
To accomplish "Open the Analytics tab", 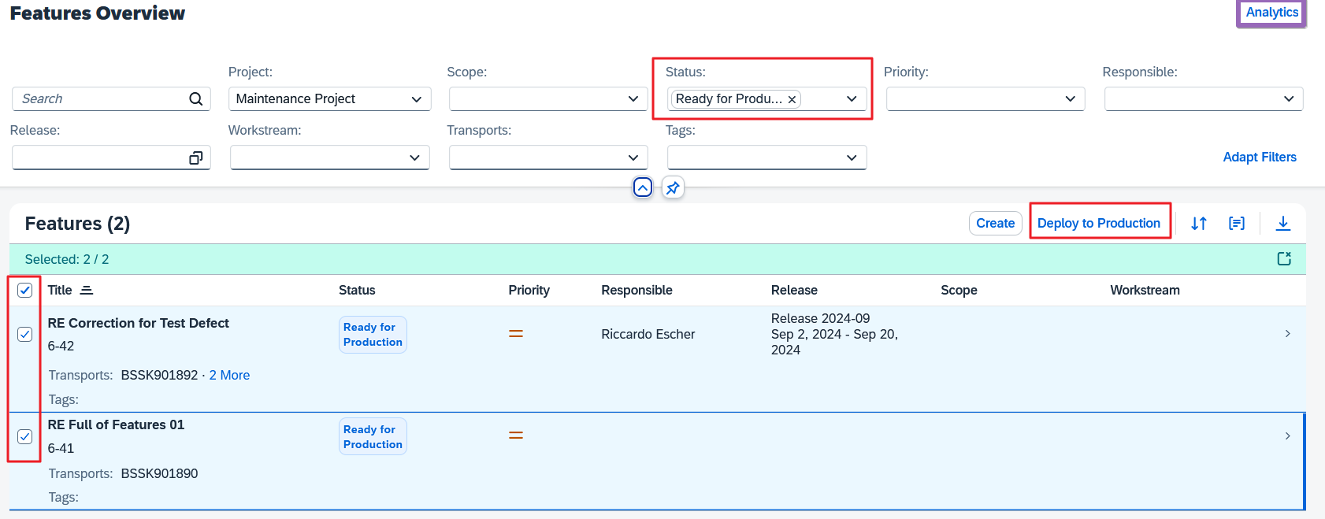I will [x=1271, y=13].
